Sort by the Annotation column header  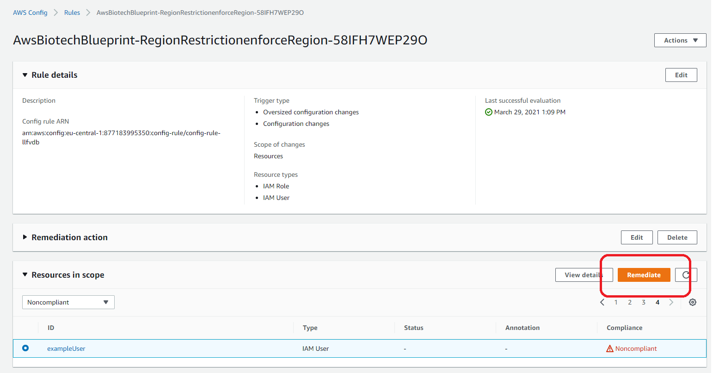522,328
